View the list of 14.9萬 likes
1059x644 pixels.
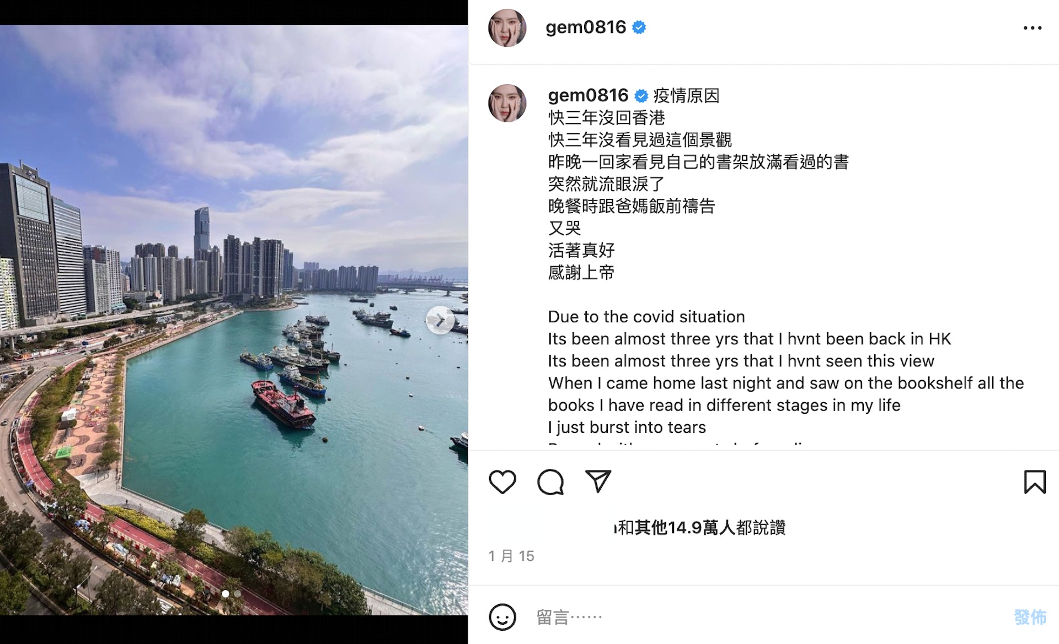[x=700, y=528]
